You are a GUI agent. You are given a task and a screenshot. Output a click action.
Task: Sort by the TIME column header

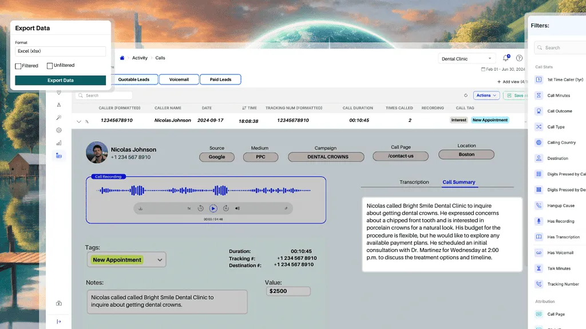pyautogui.click(x=250, y=108)
